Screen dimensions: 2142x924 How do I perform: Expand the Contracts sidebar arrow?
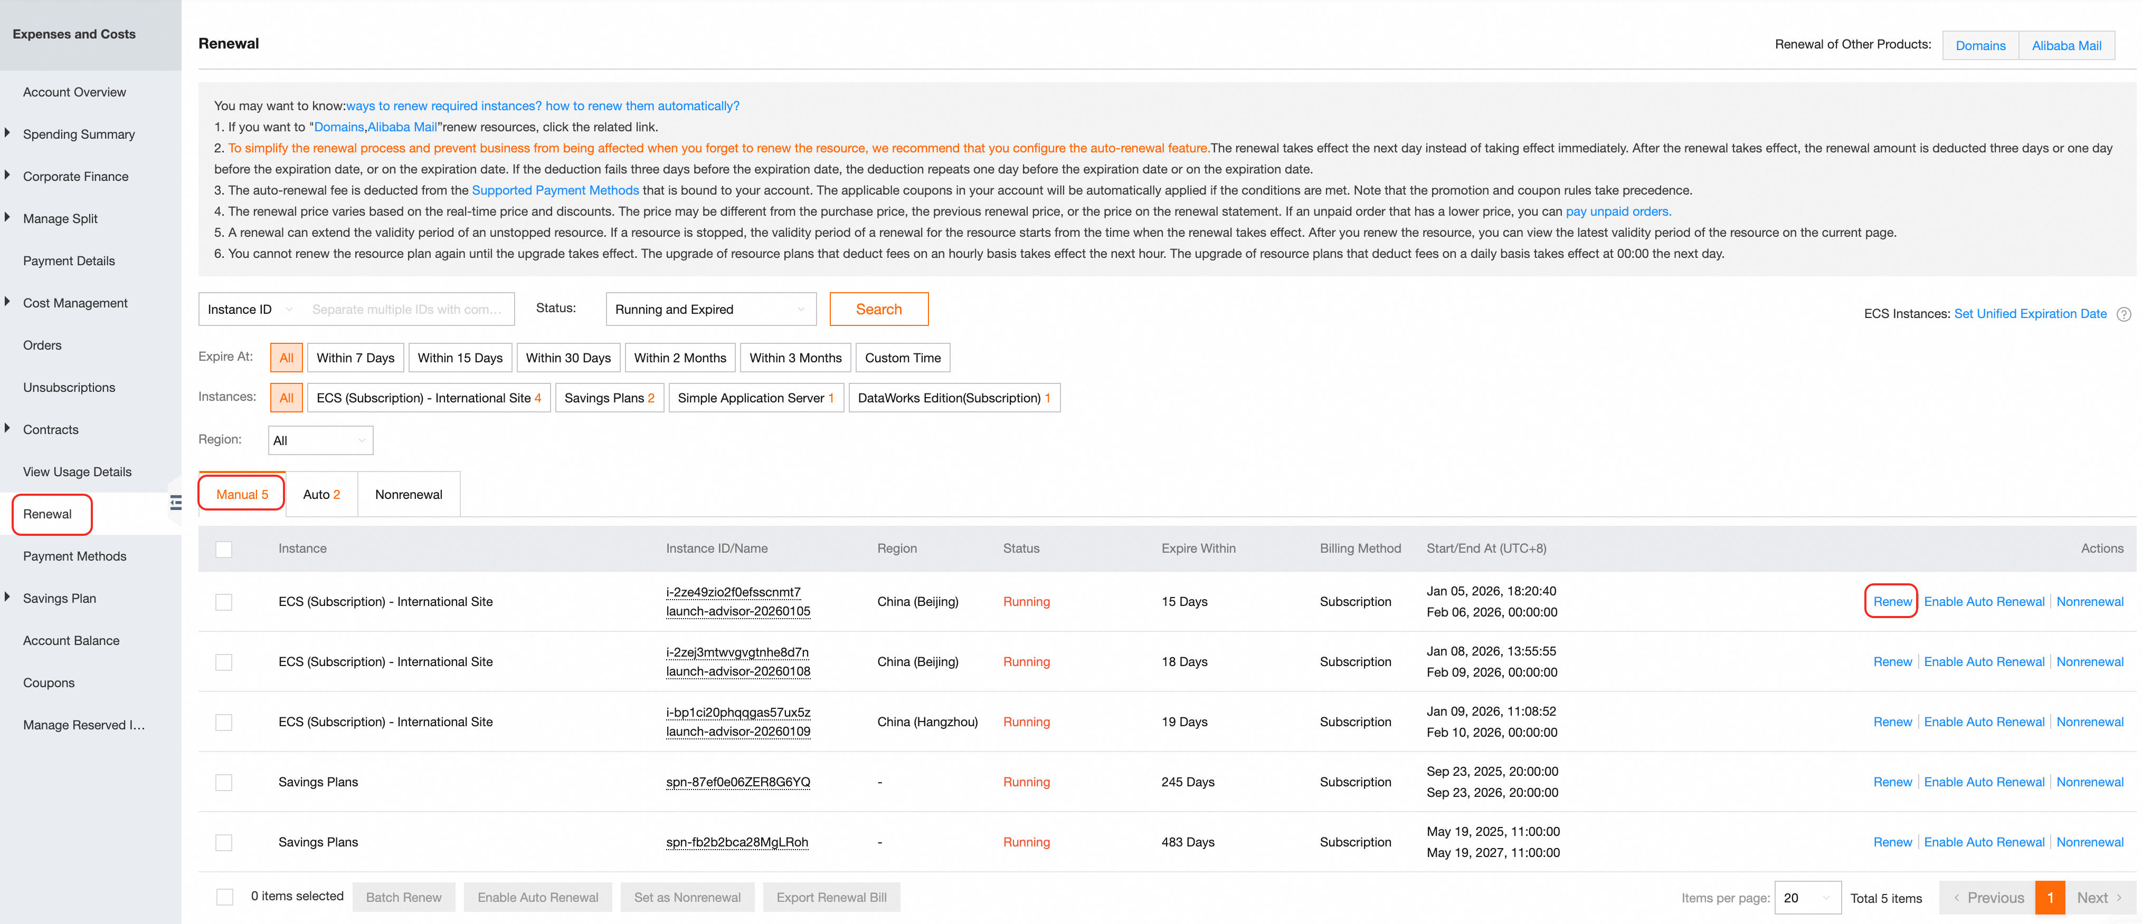[7, 429]
